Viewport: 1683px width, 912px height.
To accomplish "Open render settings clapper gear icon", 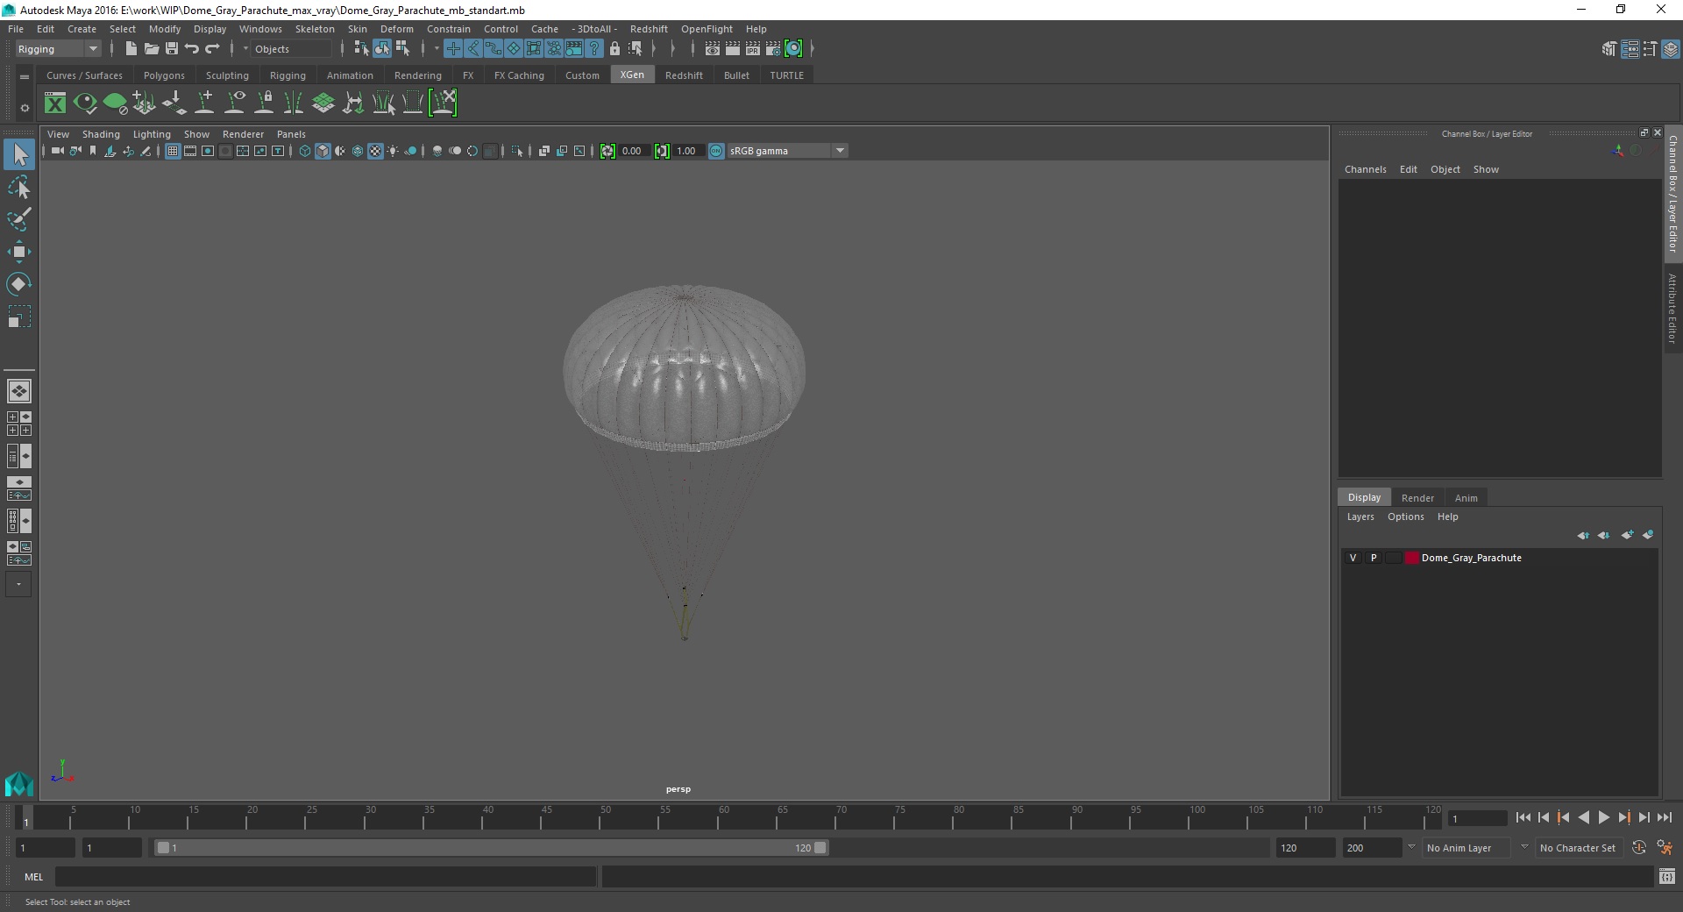I will click(773, 49).
